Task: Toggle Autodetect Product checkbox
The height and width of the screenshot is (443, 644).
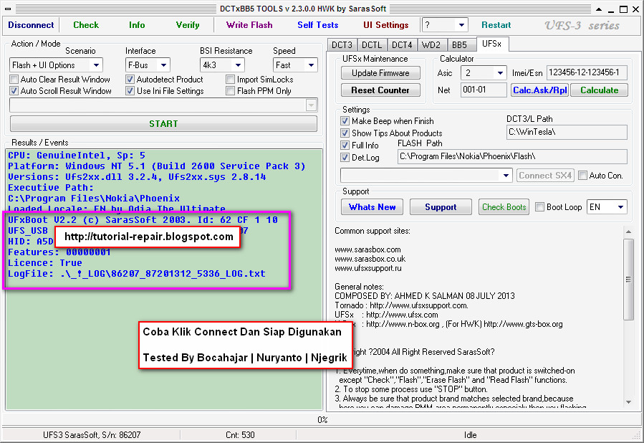Action: (x=130, y=80)
